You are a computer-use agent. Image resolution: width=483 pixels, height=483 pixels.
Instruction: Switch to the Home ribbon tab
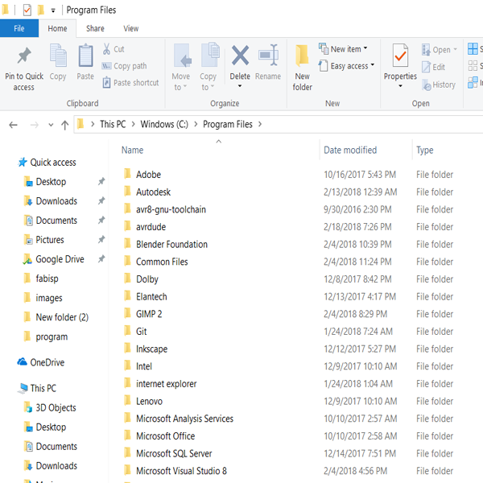pos(57,28)
